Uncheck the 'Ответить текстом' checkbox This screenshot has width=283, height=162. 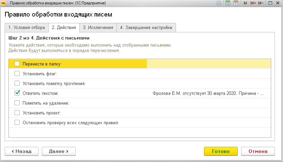pos(17,93)
